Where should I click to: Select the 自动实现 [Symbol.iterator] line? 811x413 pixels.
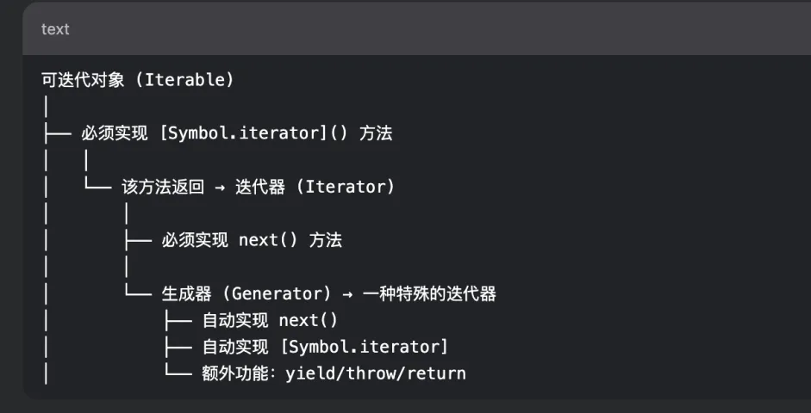pyautogui.click(x=324, y=347)
